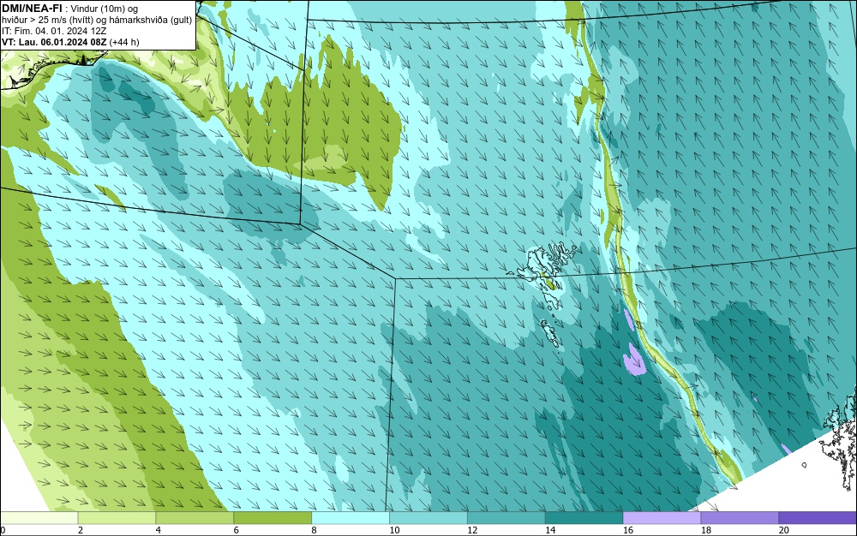The width and height of the screenshot is (857, 536).
Task: Click the 10–12 m/s light teal legend swatch
Action: (x=428, y=517)
